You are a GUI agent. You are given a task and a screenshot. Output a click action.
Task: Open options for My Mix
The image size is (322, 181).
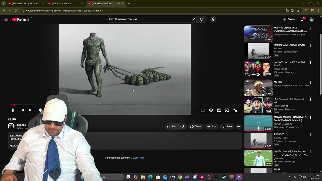pos(310,82)
